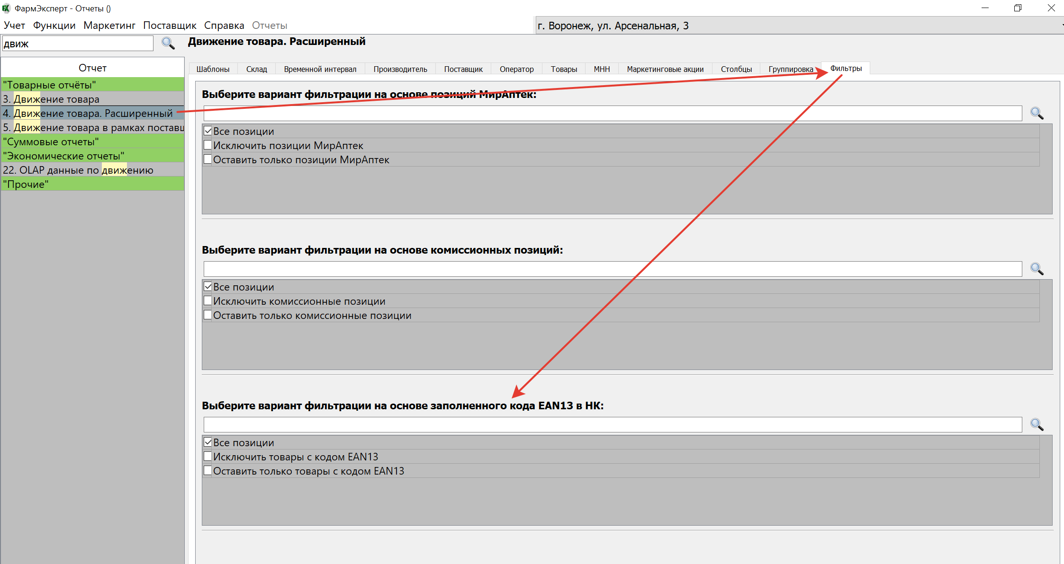
Task: Restore down the application window
Action: (1018, 8)
